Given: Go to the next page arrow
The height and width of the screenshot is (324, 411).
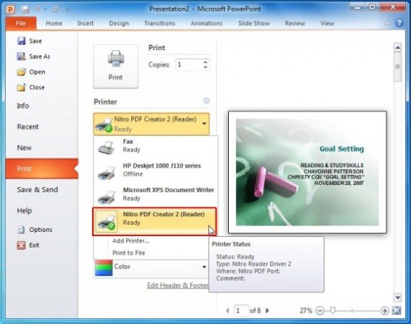Looking at the screenshot, I should click(267, 310).
